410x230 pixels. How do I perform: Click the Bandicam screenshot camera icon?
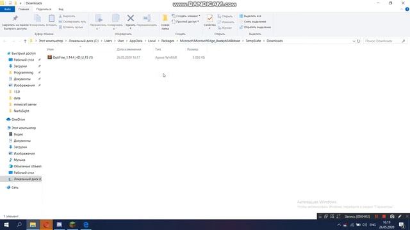[392, 217]
